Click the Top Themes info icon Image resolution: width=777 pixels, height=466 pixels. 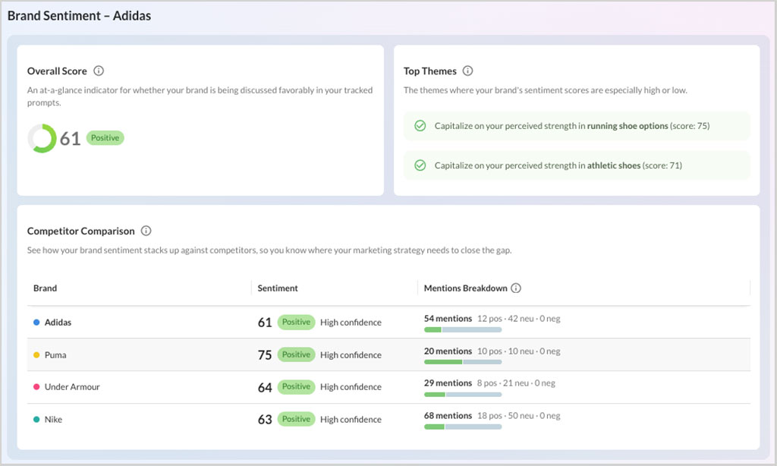[467, 71]
